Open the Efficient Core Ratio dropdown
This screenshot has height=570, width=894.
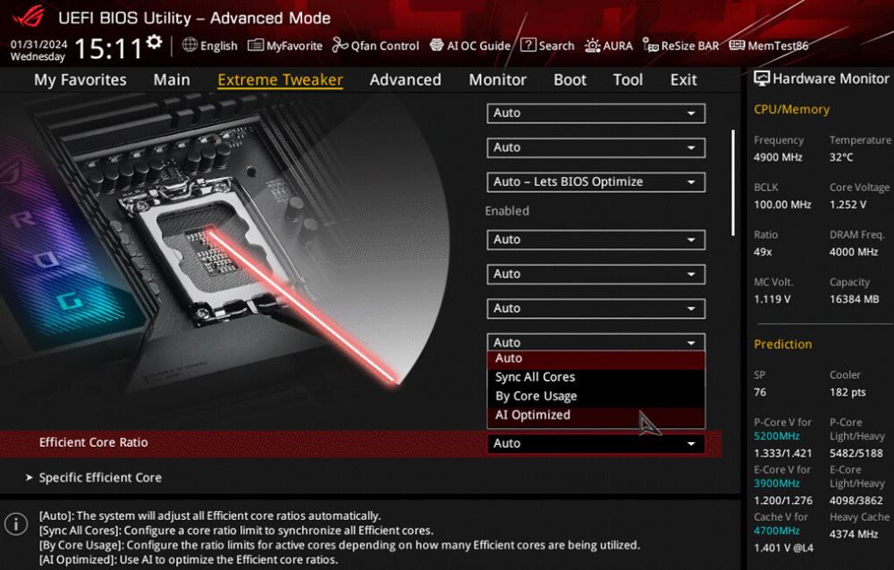(595, 443)
